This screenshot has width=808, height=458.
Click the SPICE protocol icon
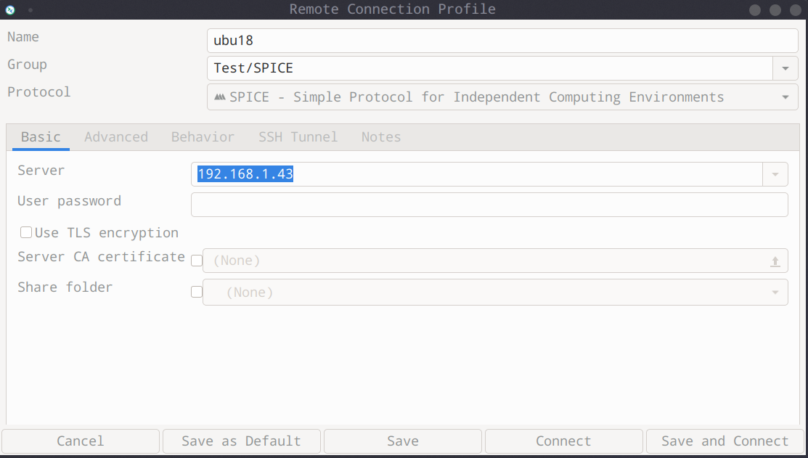tap(219, 97)
